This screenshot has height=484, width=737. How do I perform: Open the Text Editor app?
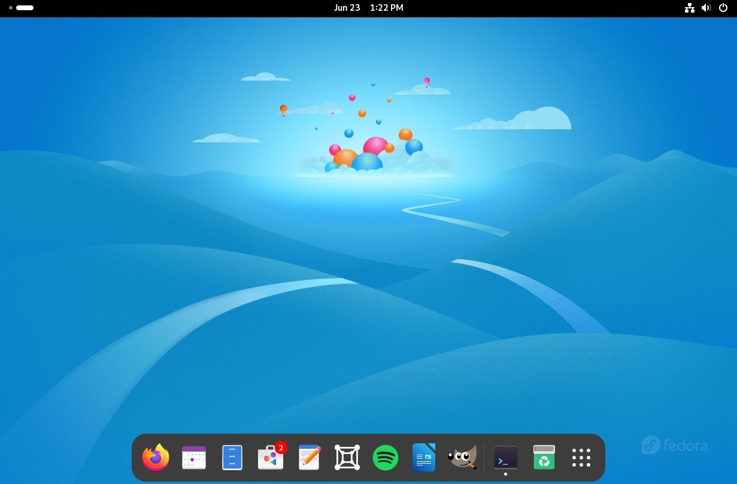(x=308, y=457)
